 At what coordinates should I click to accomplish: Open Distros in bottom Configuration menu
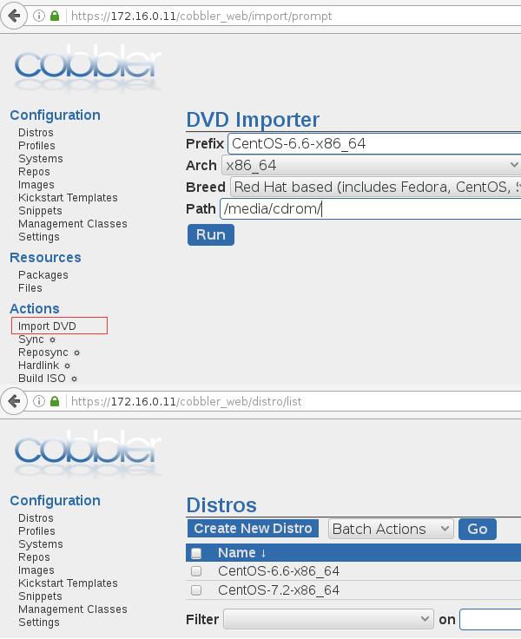(36, 518)
